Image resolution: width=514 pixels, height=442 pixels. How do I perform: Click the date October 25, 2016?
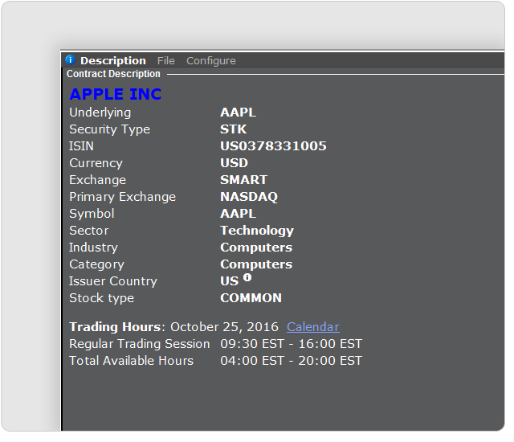[x=224, y=327]
